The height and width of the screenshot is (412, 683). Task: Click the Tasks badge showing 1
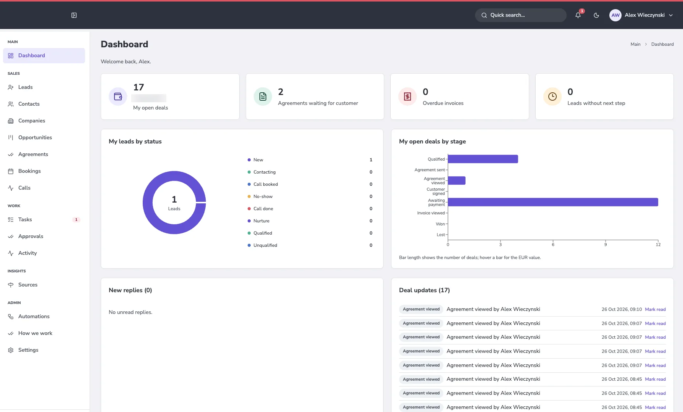(76, 220)
